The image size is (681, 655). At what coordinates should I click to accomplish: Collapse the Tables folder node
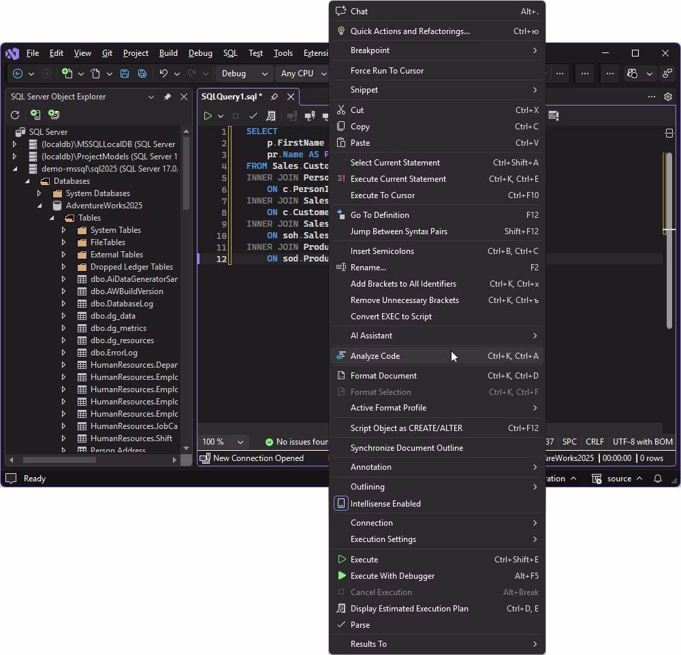(x=52, y=218)
